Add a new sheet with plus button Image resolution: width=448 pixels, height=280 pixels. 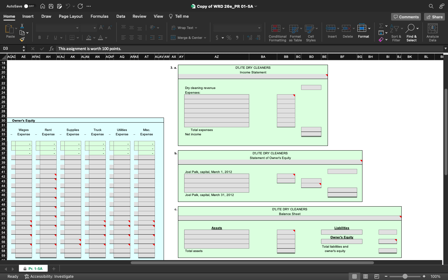point(54,268)
